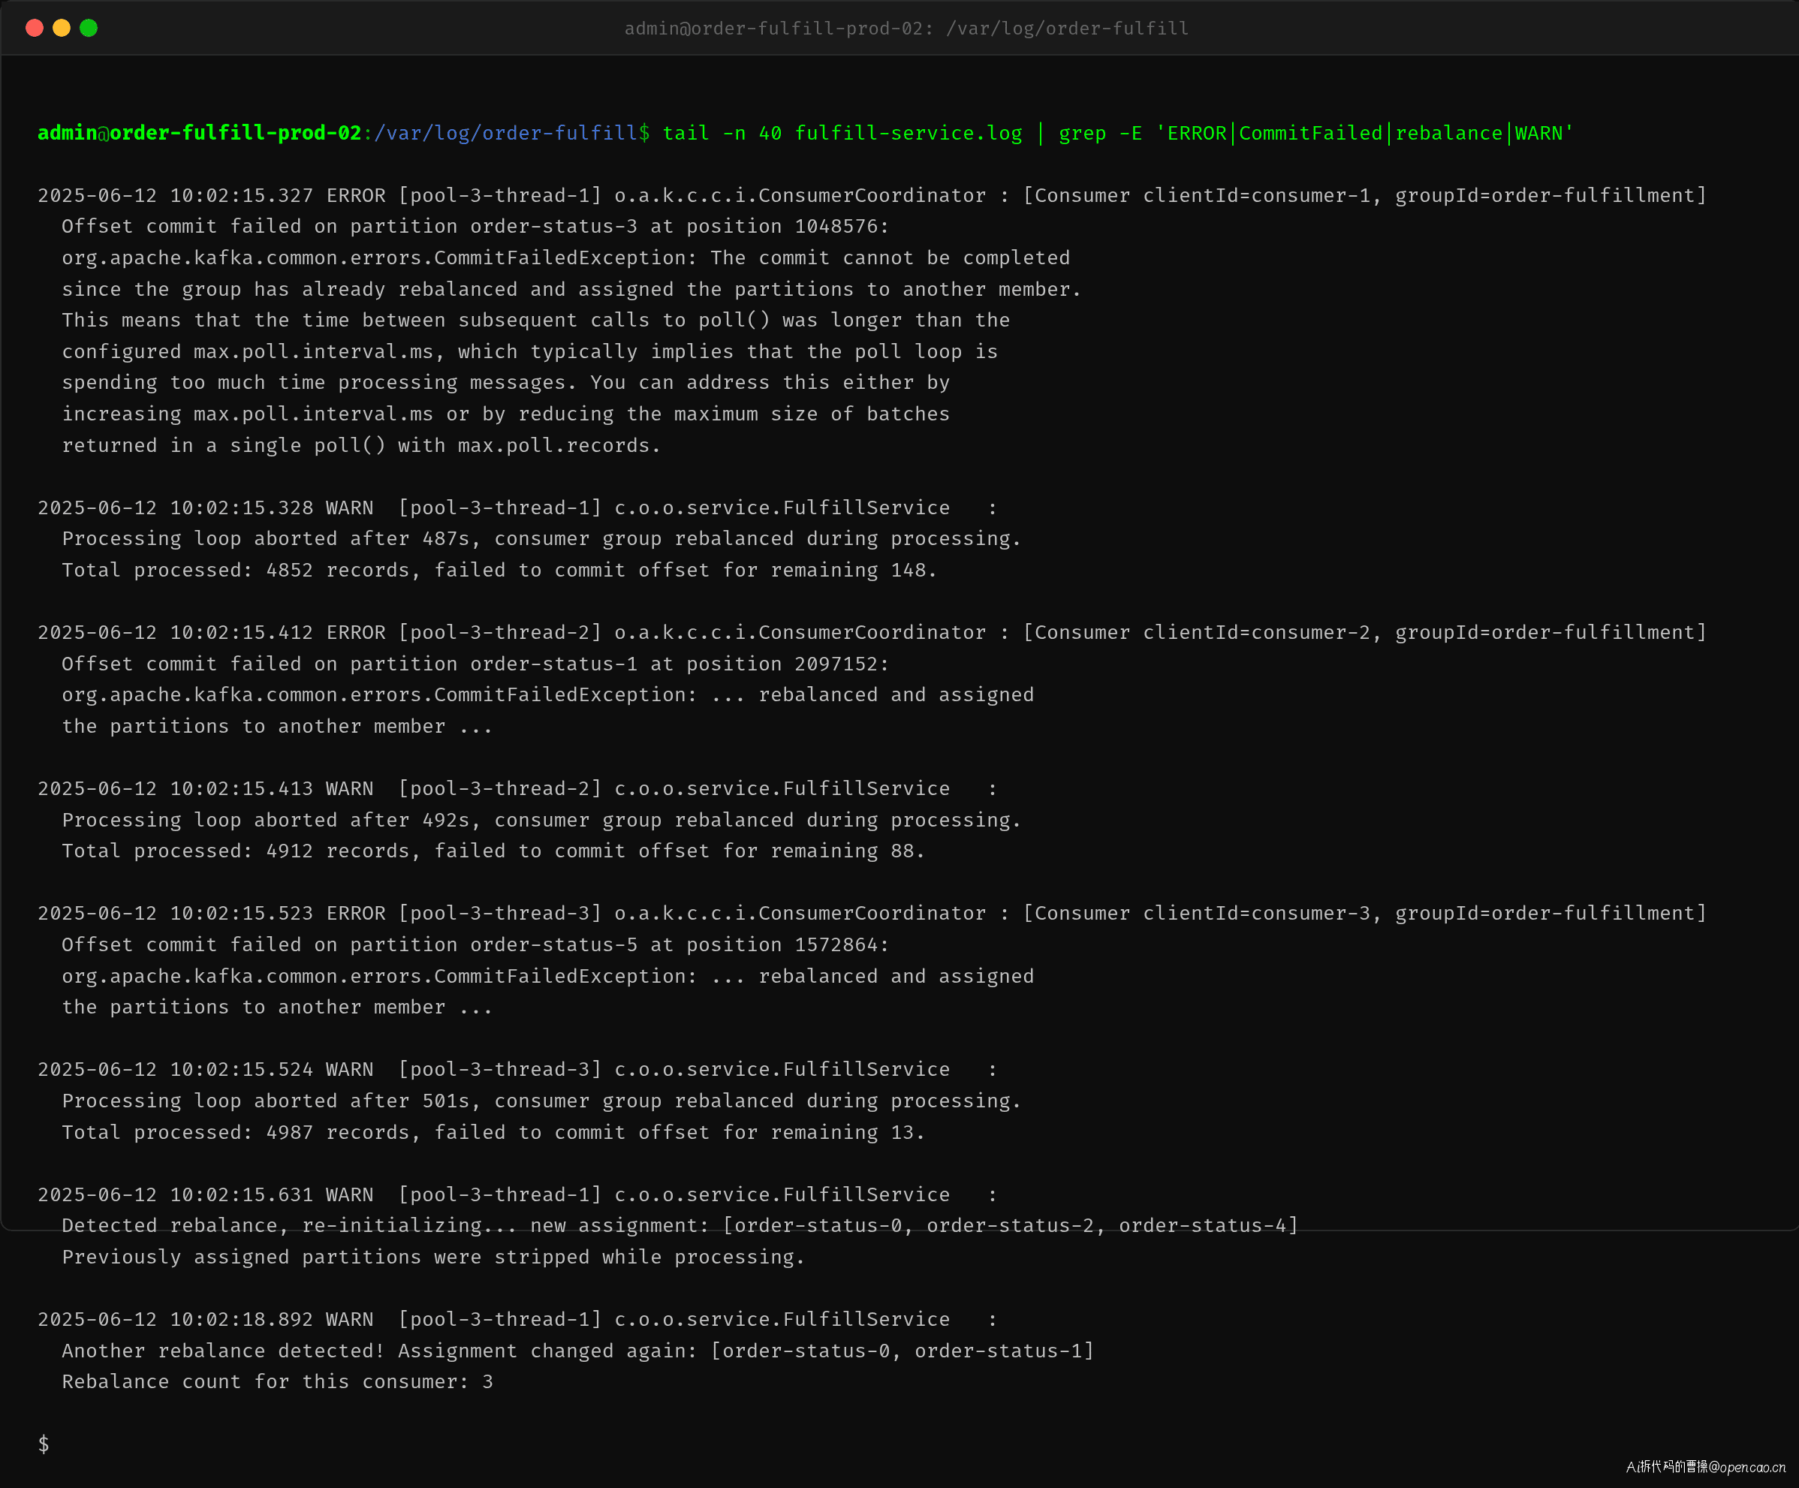Click the line 'since the group has already rebalanced'
Image resolution: width=1799 pixels, height=1488 pixels.
[x=571, y=290]
